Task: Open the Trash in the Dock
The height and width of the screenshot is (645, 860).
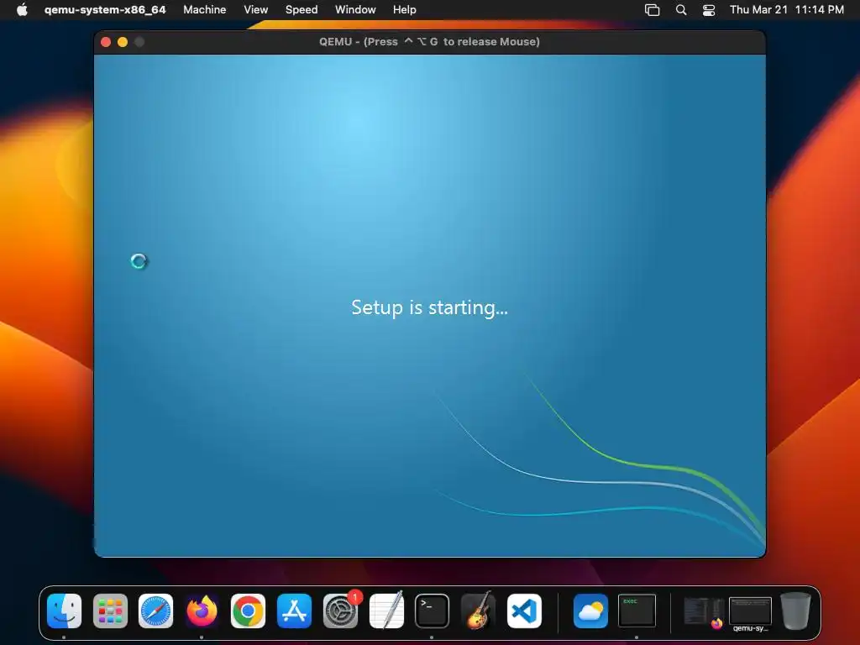Action: coord(795,611)
